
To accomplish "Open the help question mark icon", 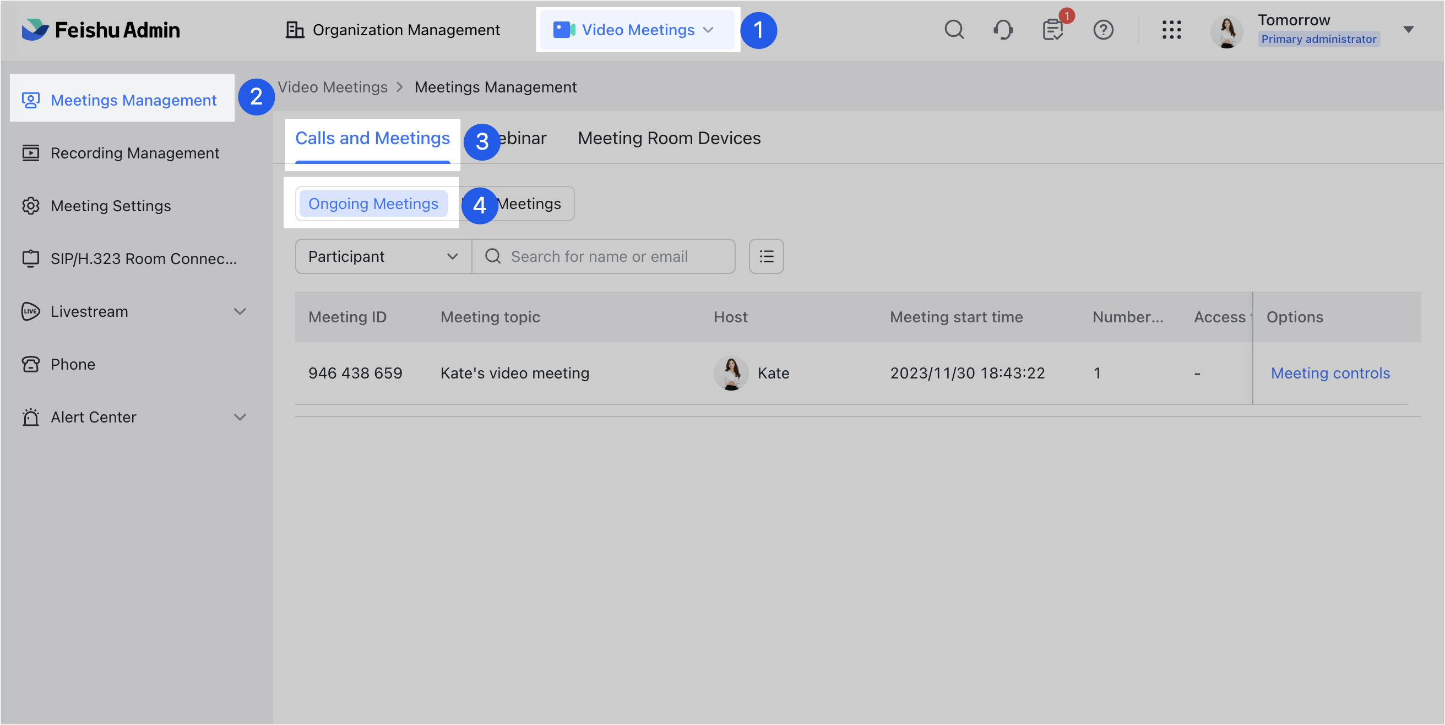I will 1103,30.
